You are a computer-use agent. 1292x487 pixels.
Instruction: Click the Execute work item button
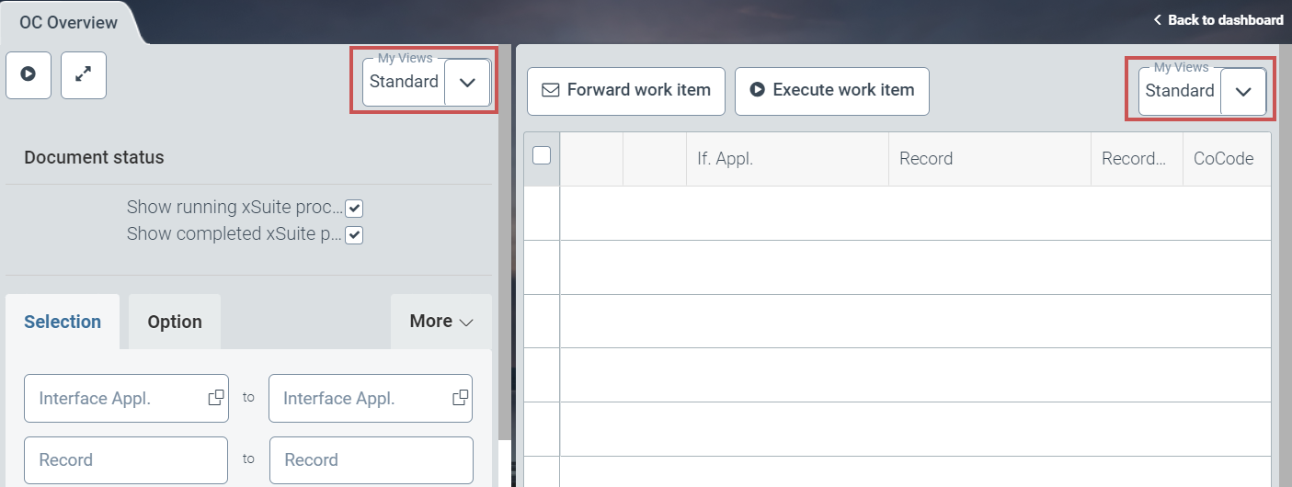[832, 90]
